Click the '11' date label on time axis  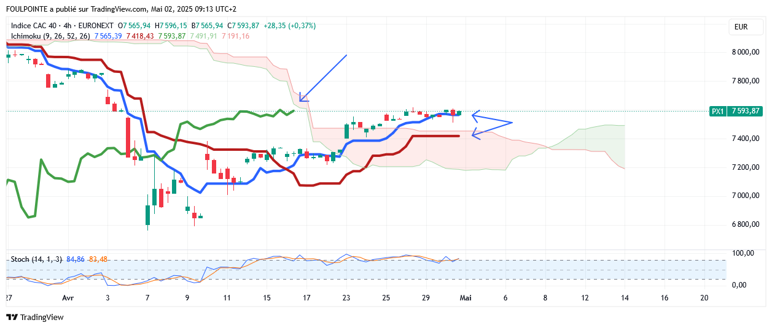pyautogui.click(x=227, y=297)
